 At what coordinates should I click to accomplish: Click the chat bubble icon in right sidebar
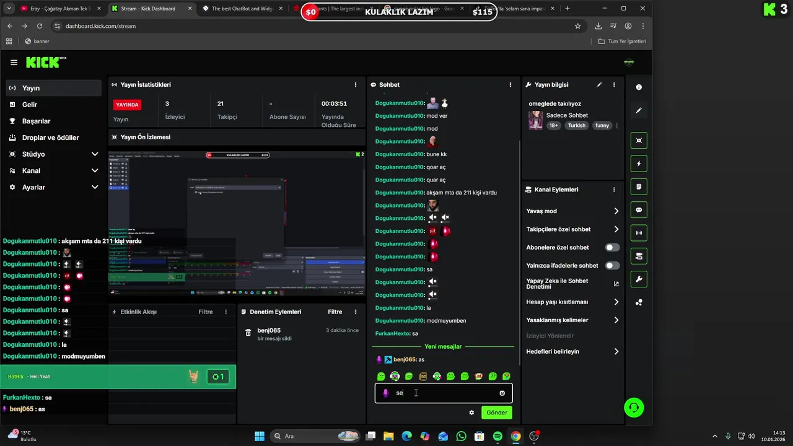pyautogui.click(x=639, y=210)
